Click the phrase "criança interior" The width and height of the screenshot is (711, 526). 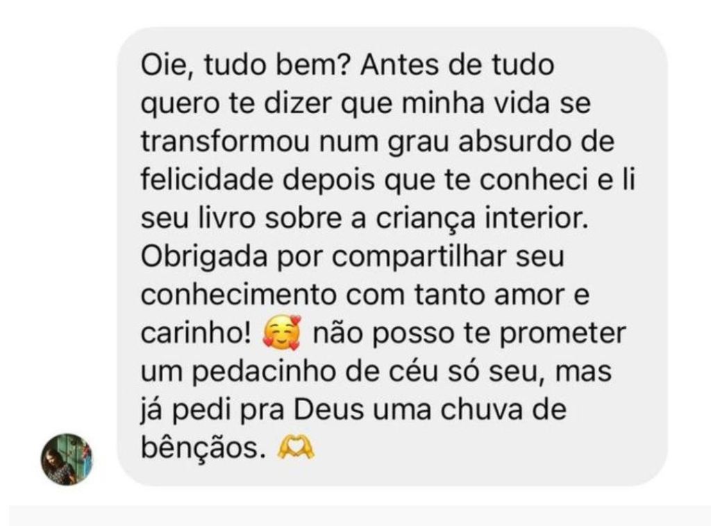click(482, 219)
